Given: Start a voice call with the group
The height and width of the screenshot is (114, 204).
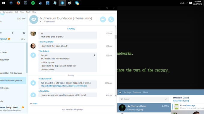Looking at the screenshot, I should click(x=111, y=19).
